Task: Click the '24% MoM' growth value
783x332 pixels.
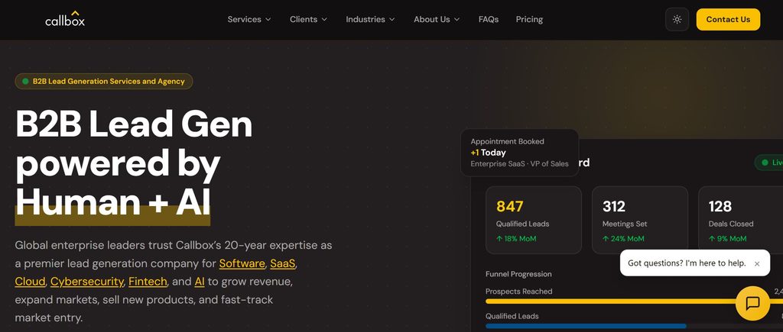Action: tap(623, 239)
